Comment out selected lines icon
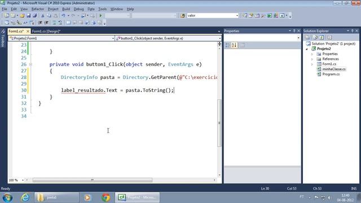 click(54, 23)
